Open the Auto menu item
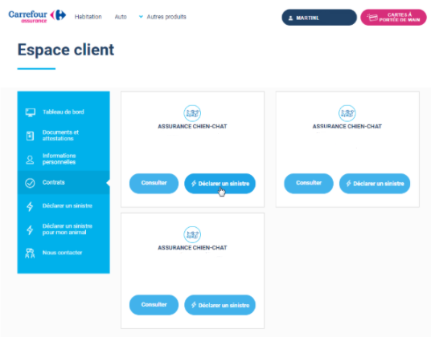This screenshot has width=431, height=337. [x=121, y=17]
